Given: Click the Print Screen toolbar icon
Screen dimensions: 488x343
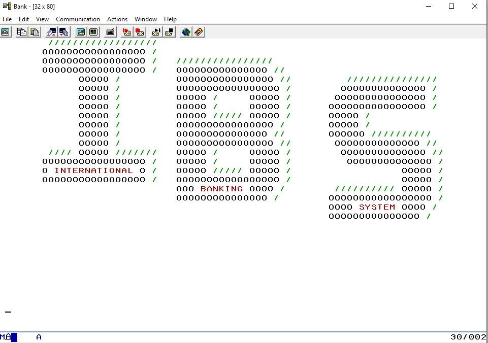Looking at the screenshot, I should pos(5,32).
